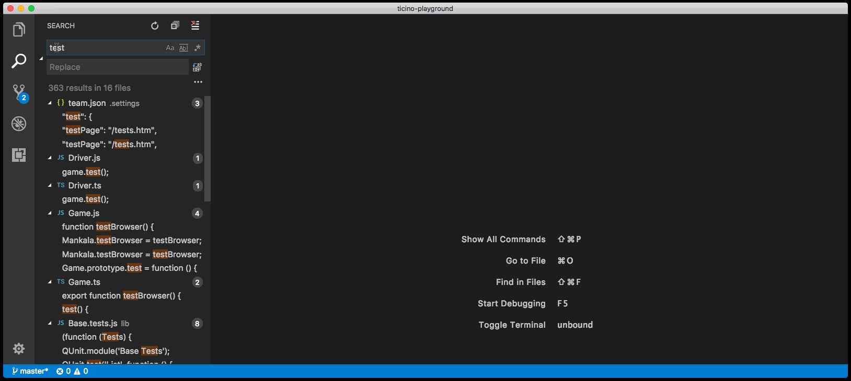Clear the search results

tap(195, 26)
